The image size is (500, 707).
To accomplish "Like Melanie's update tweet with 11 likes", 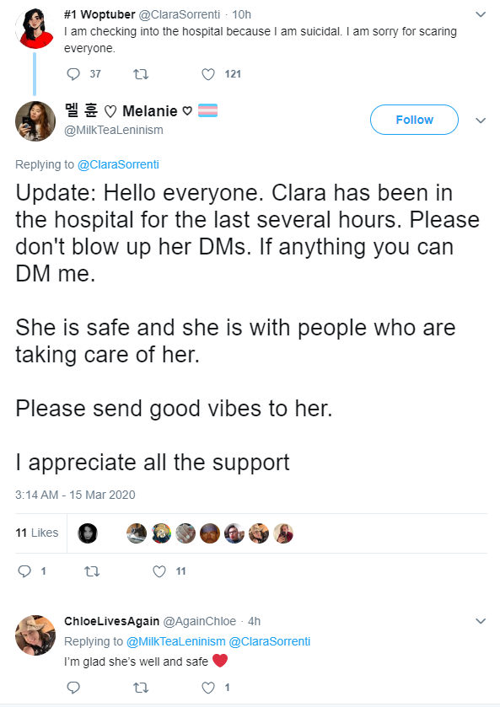I will (159, 571).
